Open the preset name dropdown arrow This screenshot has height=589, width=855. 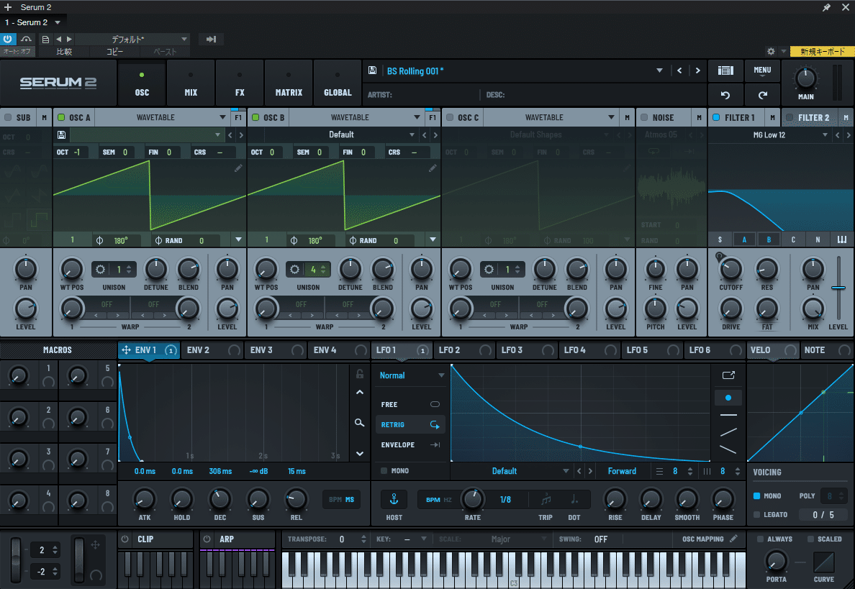(659, 70)
